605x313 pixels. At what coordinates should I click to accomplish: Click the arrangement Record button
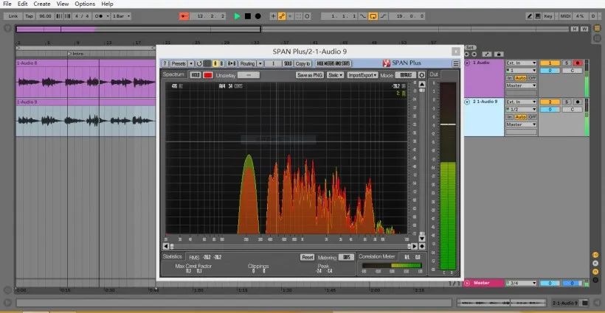[x=259, y=15]
